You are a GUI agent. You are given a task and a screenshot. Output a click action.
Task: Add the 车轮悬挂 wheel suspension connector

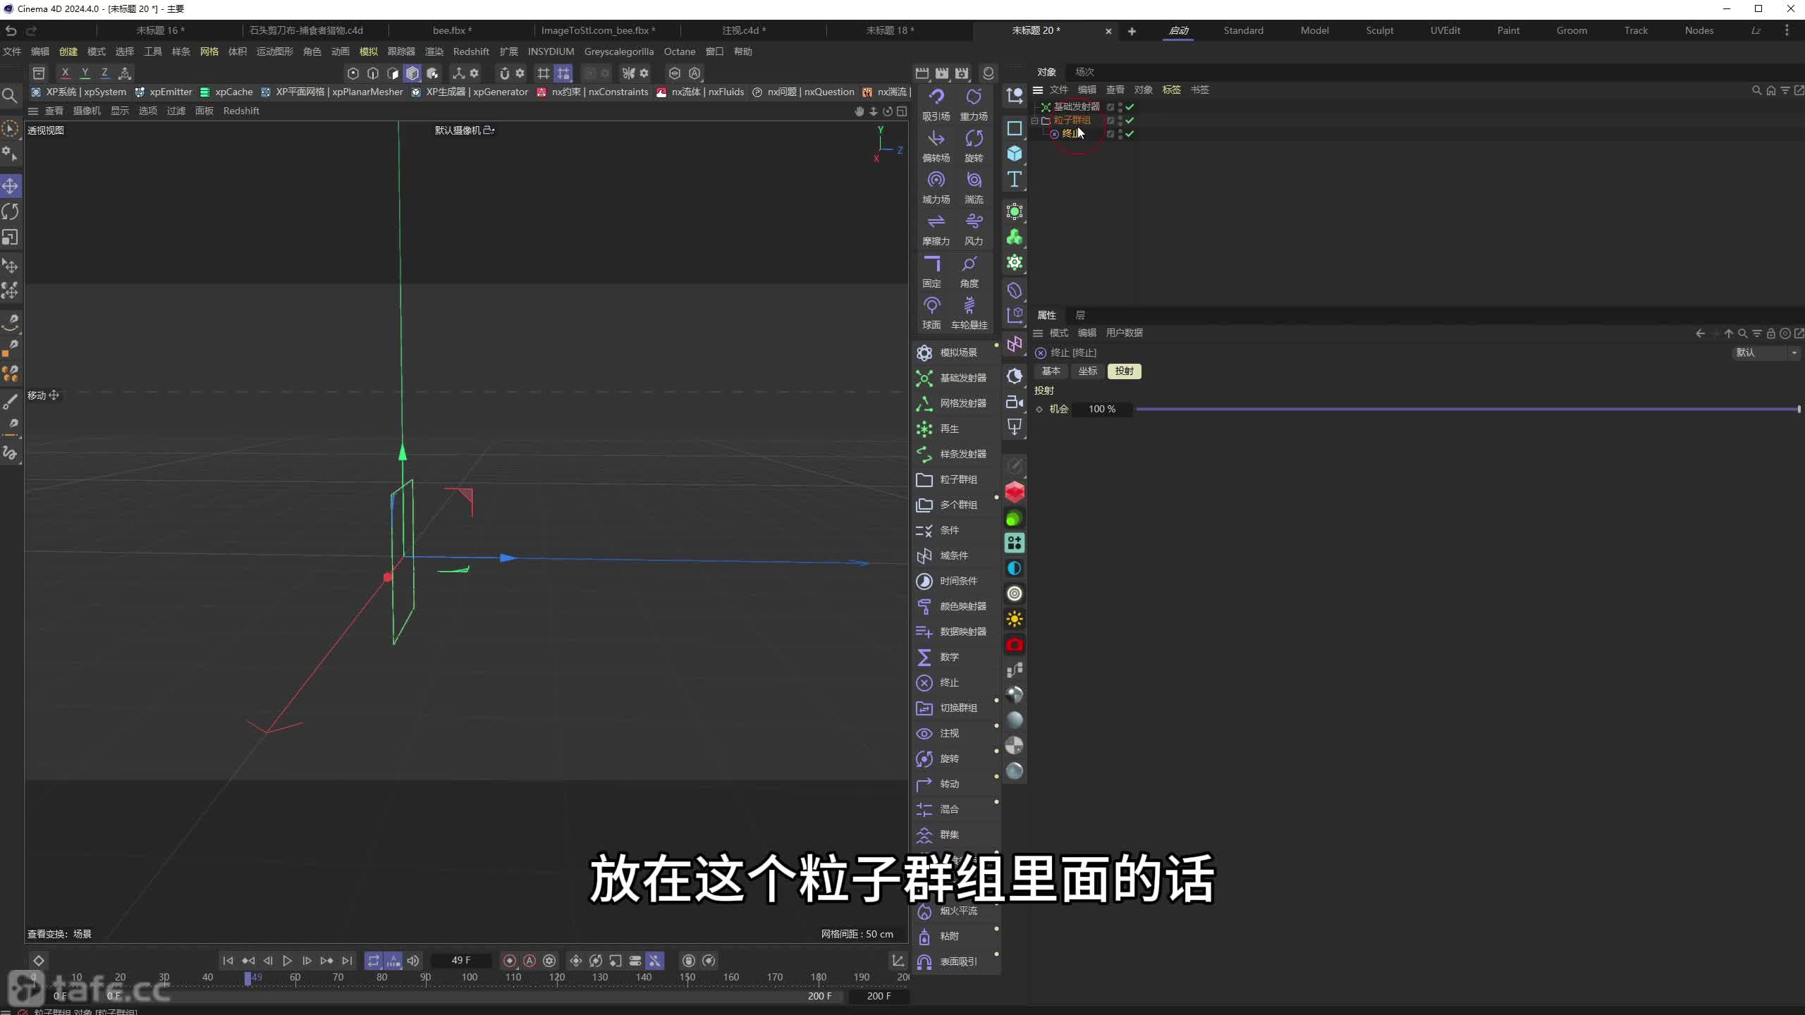969,313
